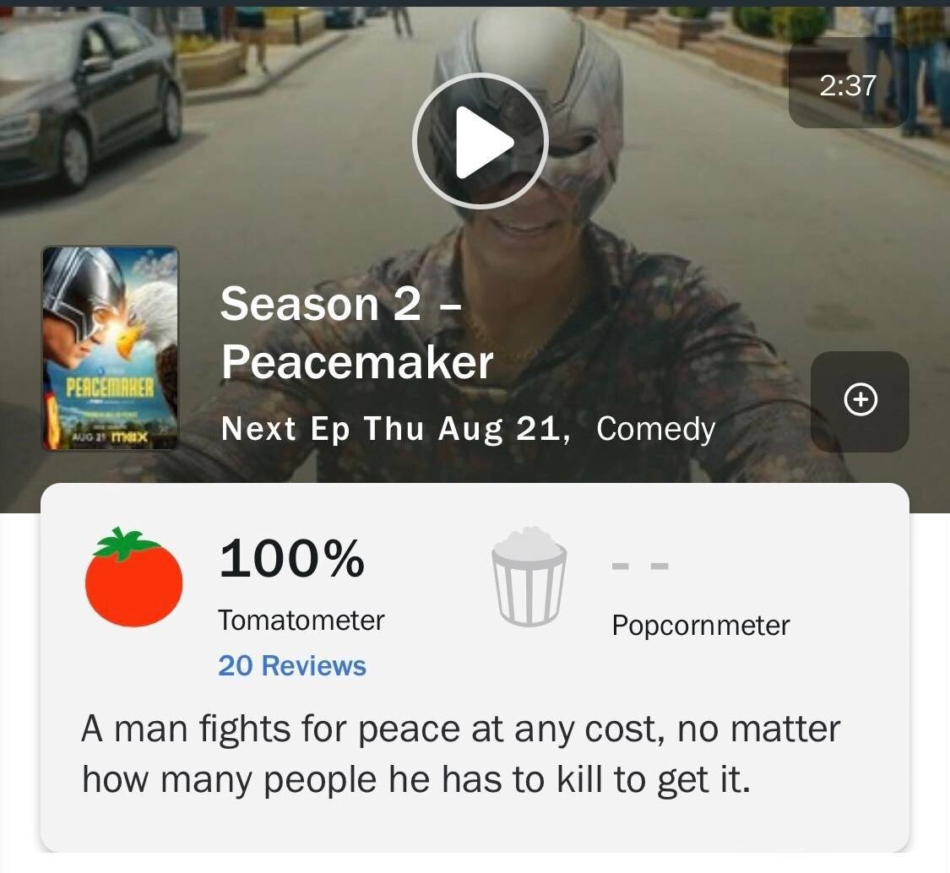Click the synopsis line ending 'to get it.'

click(416, 779)
